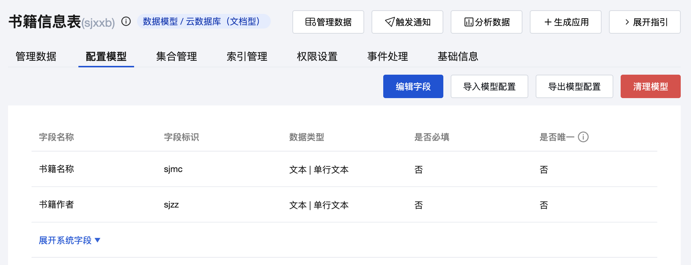The width and height of the screenshot is (691, 265).
Task: Switch to the 管理数据 tab
Action: point(36,56)
